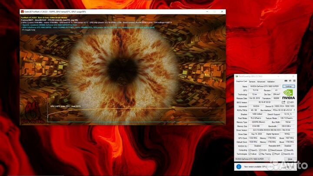Toggle the Vulkan checkbox
This screenshot has width=313, height=176.
[250, 154]
